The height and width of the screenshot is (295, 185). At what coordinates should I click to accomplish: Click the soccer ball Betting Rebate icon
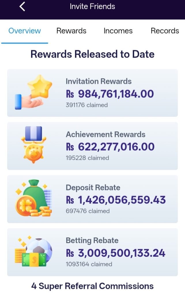click(33, 251)
